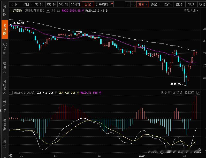Open the 分时图 sidebar tab
This screenshot has width=206, height=158.
pyautogui.click(x=5, y=11)
